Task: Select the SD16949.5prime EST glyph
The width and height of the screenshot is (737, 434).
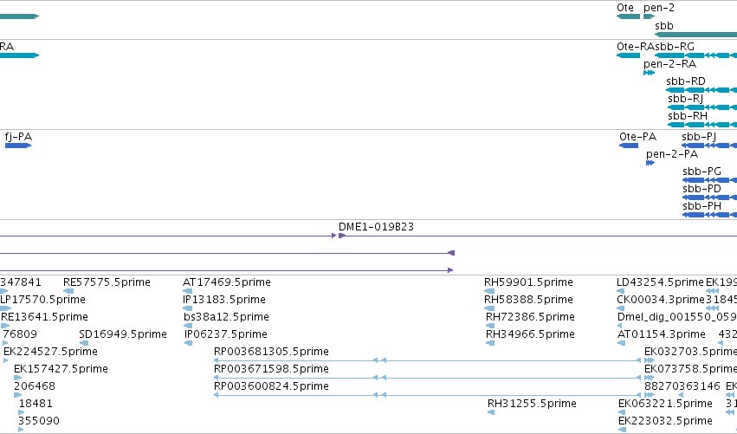Action: coord(84,343)
